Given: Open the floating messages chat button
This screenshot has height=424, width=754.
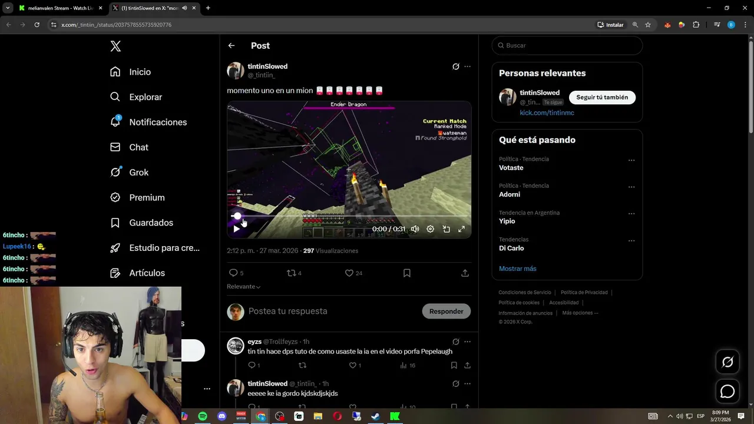Looking at the screenshot, I should (x=727, y=392).
